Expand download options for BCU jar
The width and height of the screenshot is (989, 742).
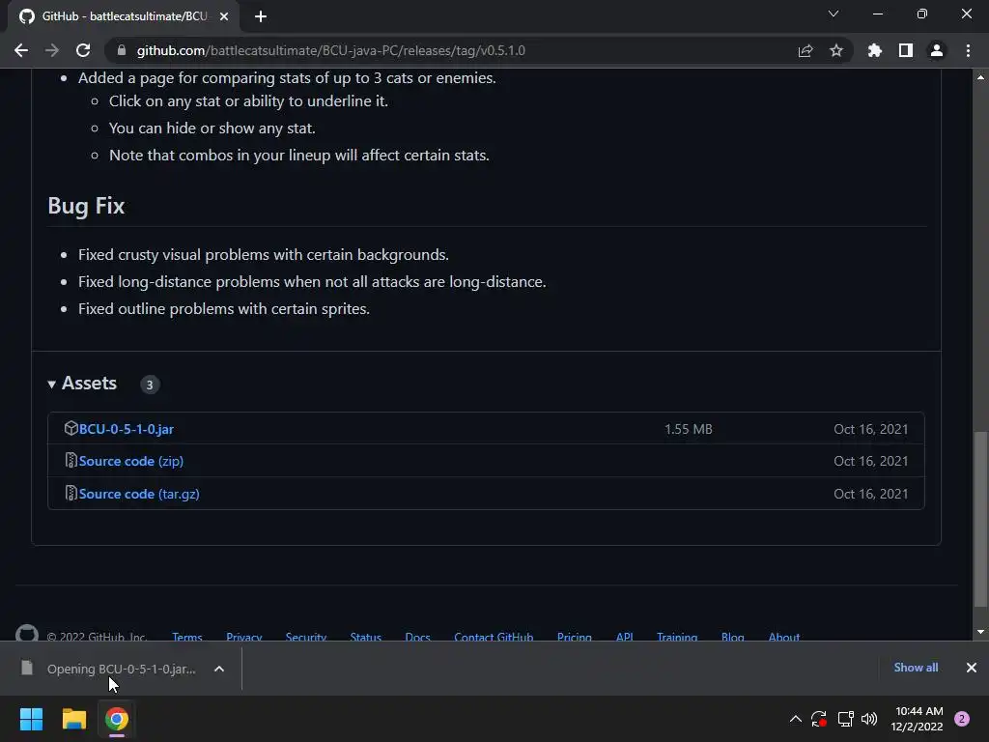click(219, 669)
